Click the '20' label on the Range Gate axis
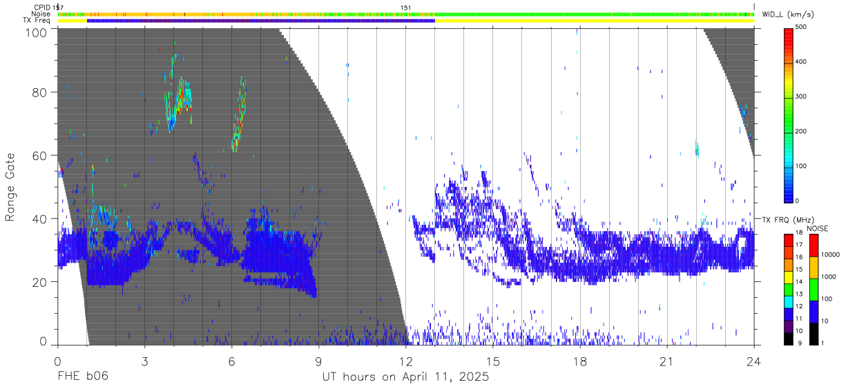The image size is (848, 391). (40, 282)
